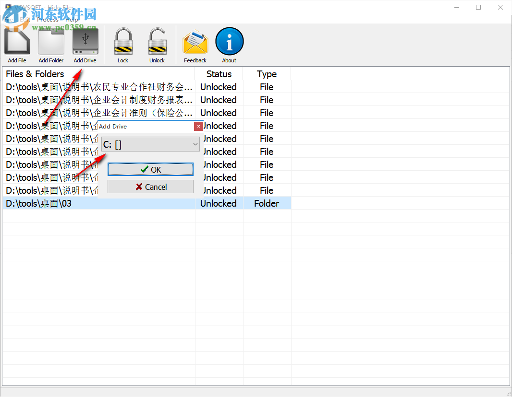This screenshot has height=397, width=512.
Task: Open the Edit menu
Action: tap(26, 20)
